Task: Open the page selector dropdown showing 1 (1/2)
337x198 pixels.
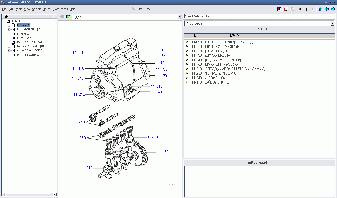Action: (x=179, y=17)
